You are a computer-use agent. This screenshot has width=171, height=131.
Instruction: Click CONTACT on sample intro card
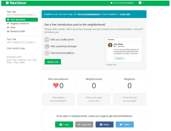119,59
